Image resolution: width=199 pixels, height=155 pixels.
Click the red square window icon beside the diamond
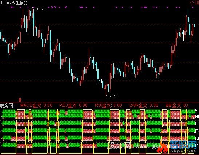tap(196, 3)
